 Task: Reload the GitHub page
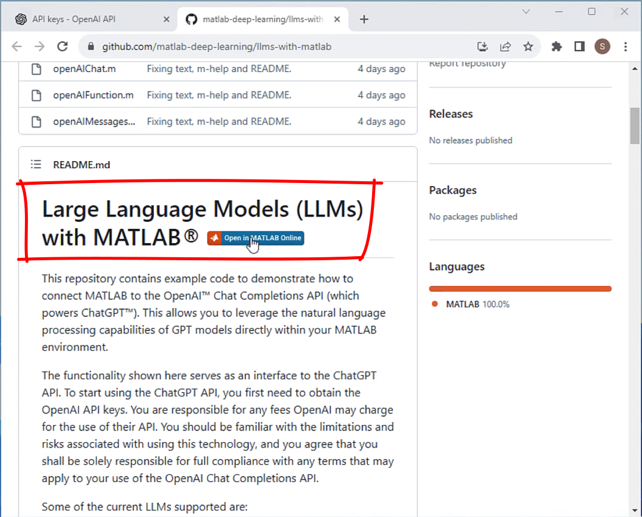coord(62,46)
